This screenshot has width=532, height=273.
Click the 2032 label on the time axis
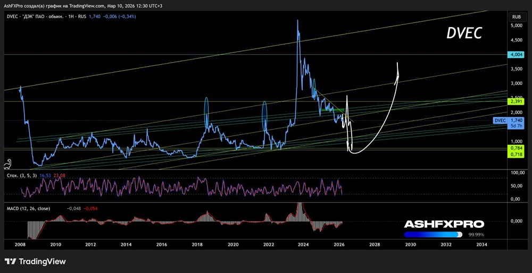[x=446, y=244]
